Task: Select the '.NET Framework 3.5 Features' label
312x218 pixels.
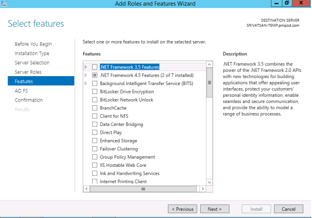Action: [x=130, y=67]
